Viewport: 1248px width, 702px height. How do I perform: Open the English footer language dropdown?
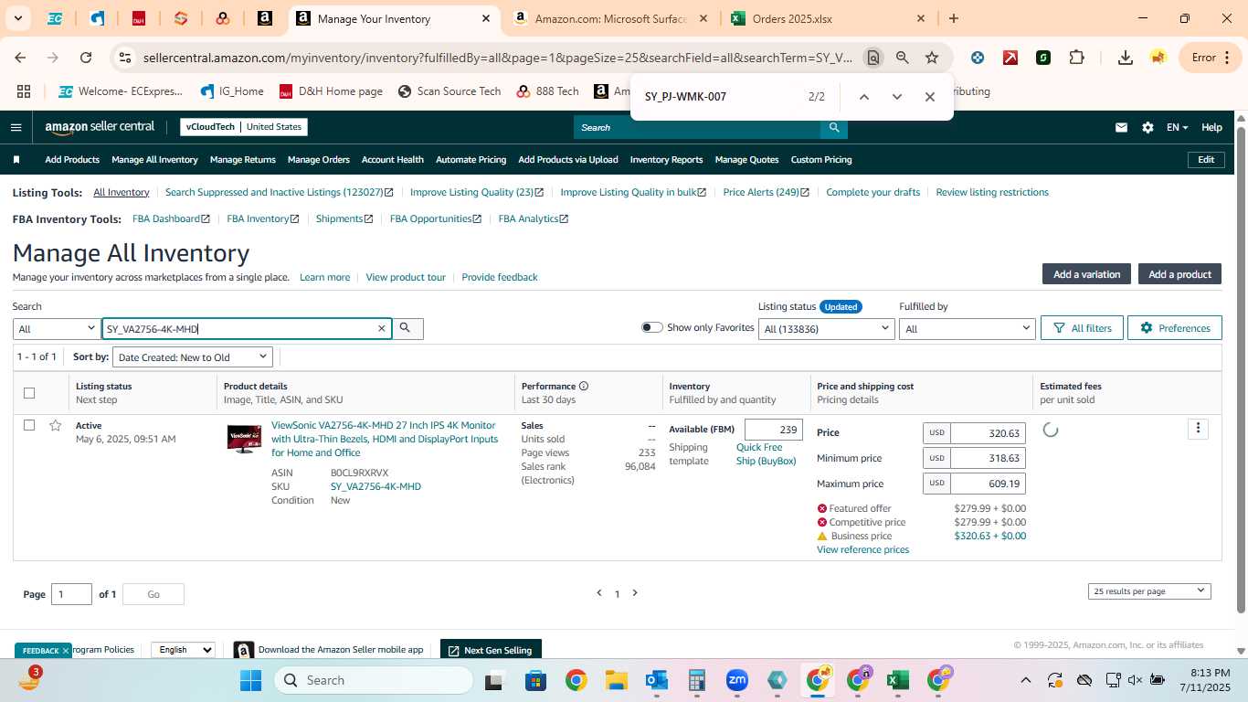tap(183, 650)
